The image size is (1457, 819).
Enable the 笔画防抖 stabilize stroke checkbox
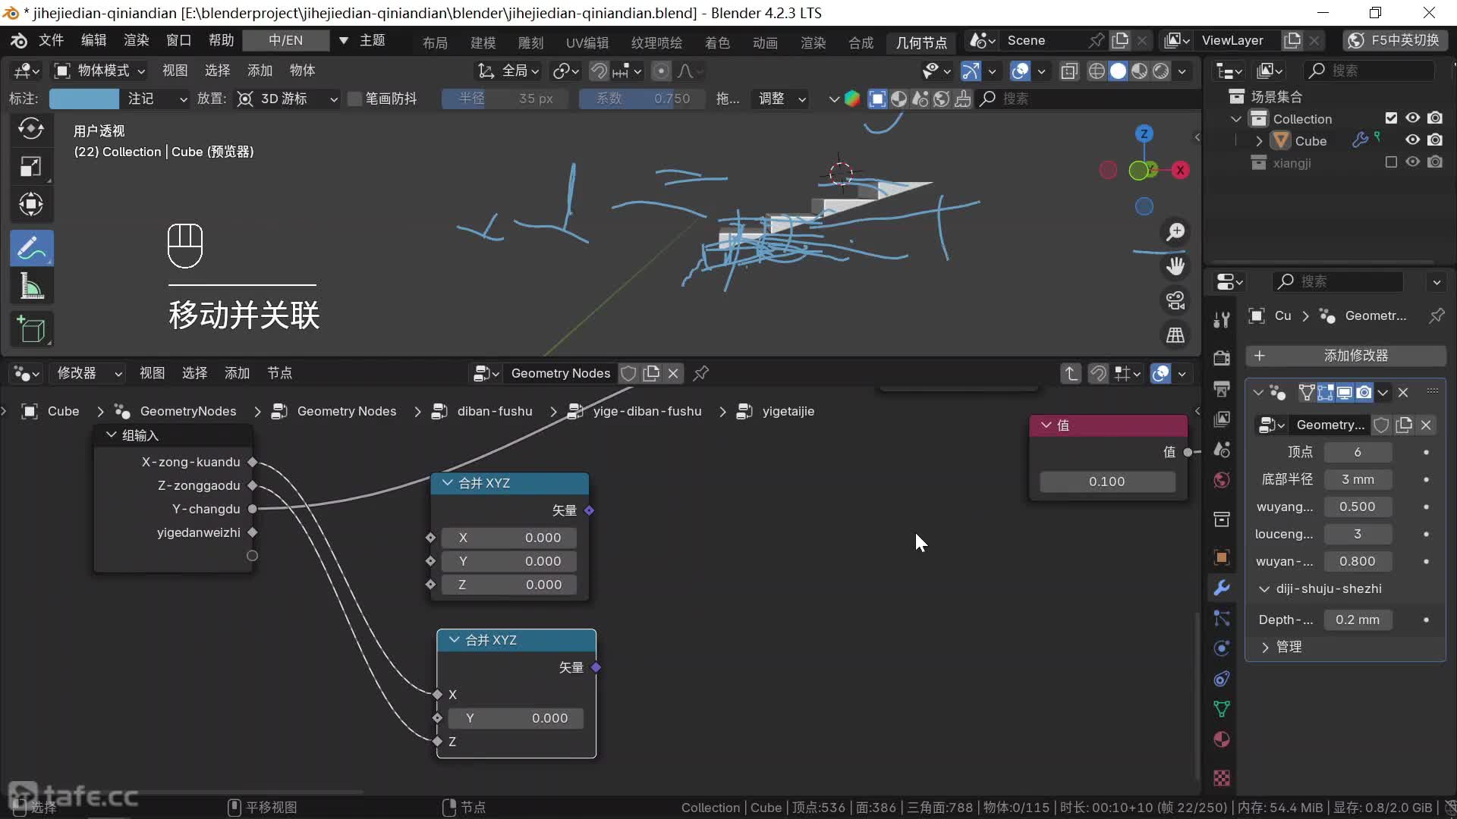[x=354, y=99]
